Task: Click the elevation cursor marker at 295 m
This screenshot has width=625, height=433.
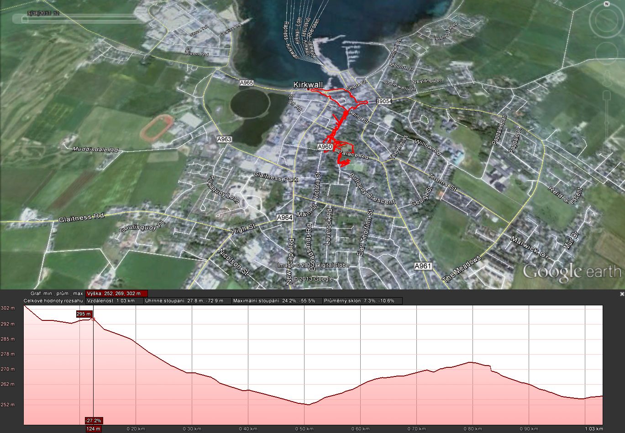Action: (x=94, y=319)
